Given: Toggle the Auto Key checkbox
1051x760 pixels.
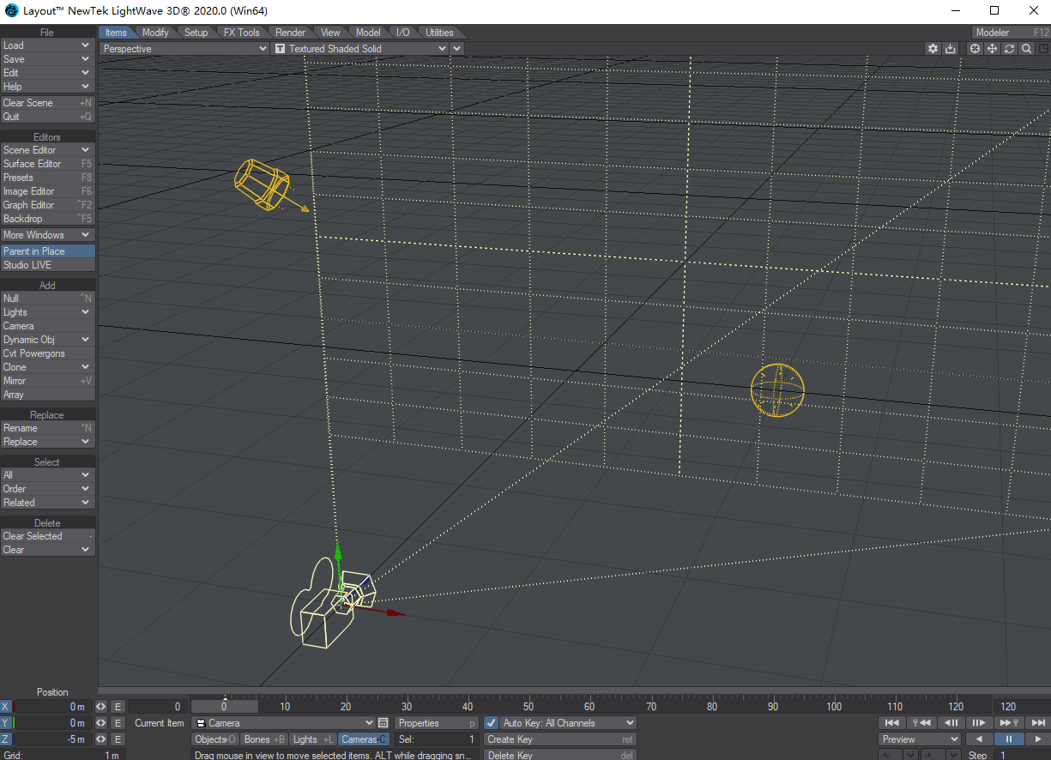Looking at the screenshot, I should 492,723.
